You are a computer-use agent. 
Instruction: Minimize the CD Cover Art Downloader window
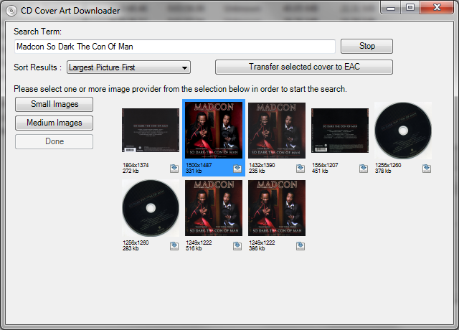[x=390, y=8]
